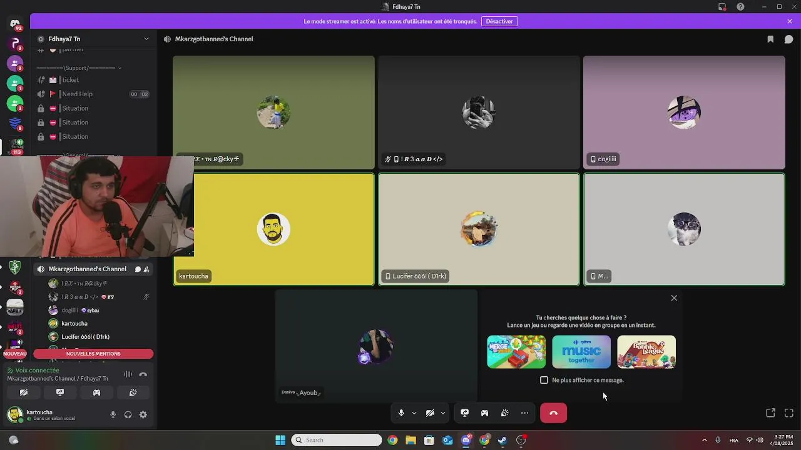Image resolution: width=801 pixels, height=450 pixels.
Task: Check Ne plus afficher ce message
Action: click(x=544, y=380)
